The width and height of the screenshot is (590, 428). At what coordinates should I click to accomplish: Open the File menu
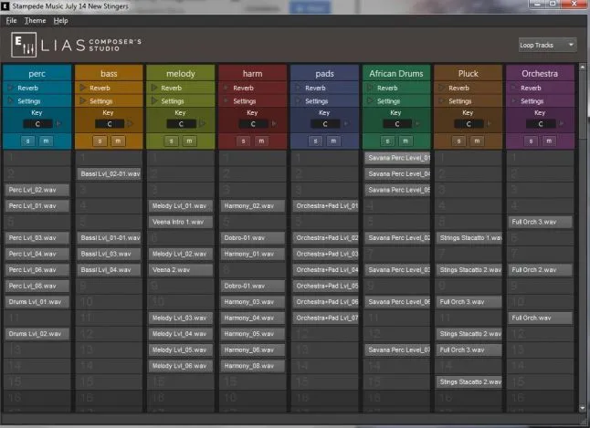(11, 21)
